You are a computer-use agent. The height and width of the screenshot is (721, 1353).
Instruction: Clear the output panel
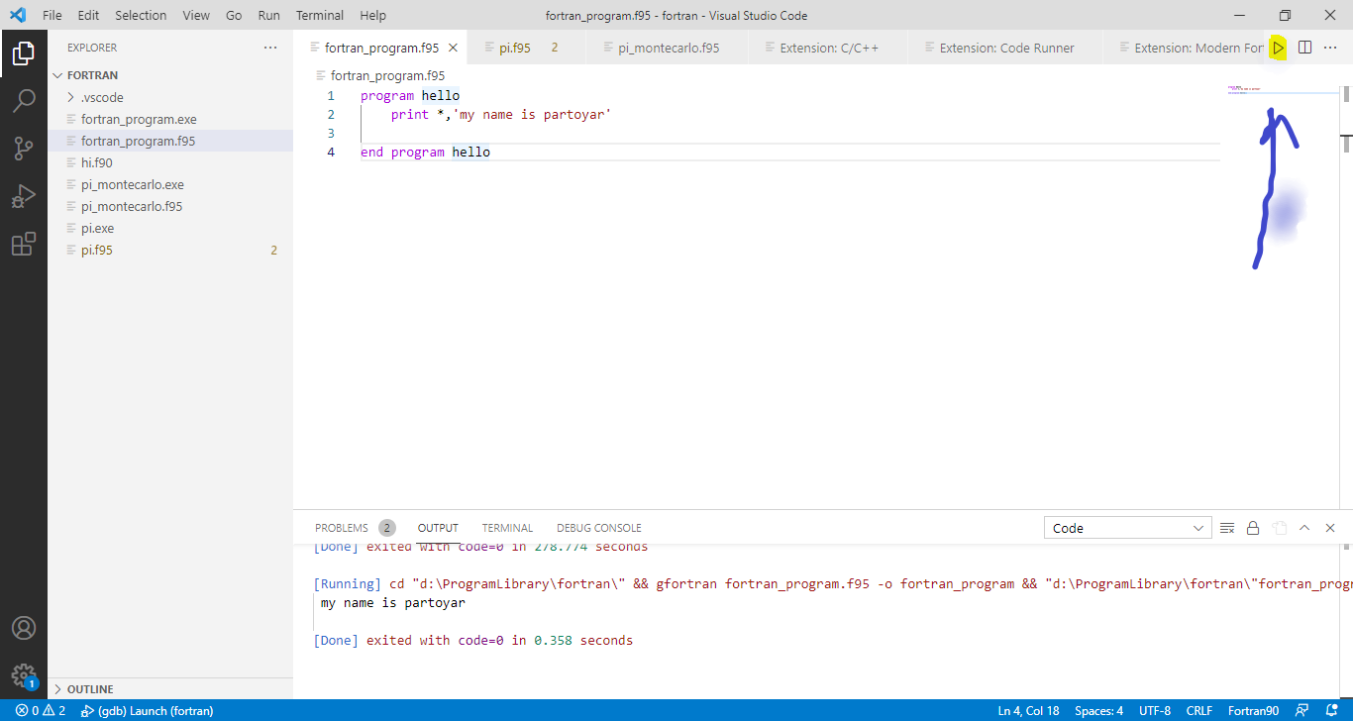coord(1227,528)
